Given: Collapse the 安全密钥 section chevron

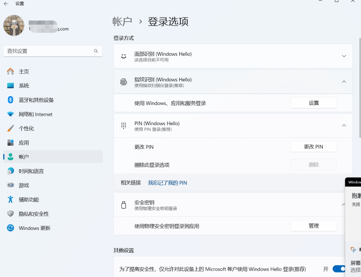Looking at the screenshot, I should click(x=343, y=205).
